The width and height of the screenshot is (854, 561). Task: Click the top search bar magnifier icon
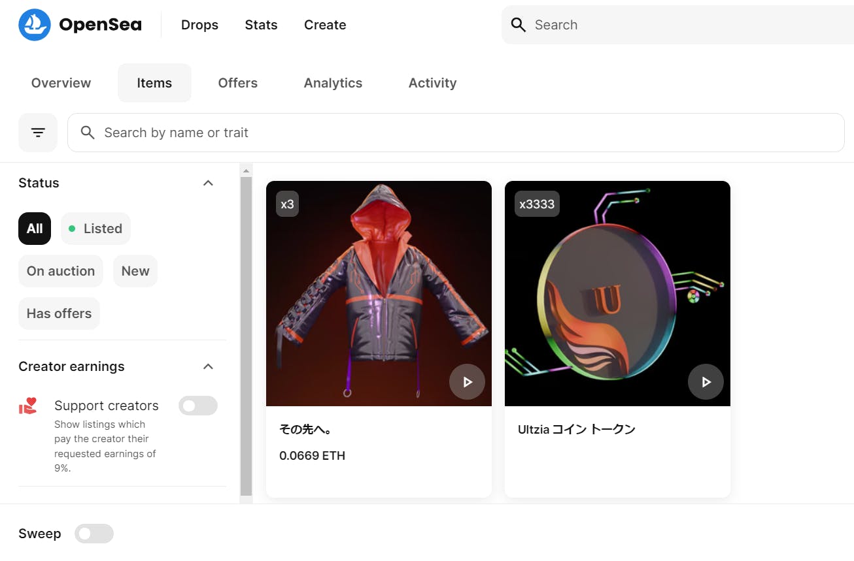pyautogui.click(x=519, y=25)
